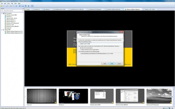Open the Edit menu
This screenshot has height=109, width=175.
click(5, 4)
